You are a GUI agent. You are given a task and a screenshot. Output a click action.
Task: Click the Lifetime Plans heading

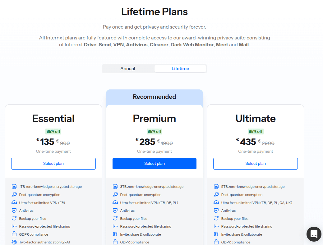coord(154,12)
